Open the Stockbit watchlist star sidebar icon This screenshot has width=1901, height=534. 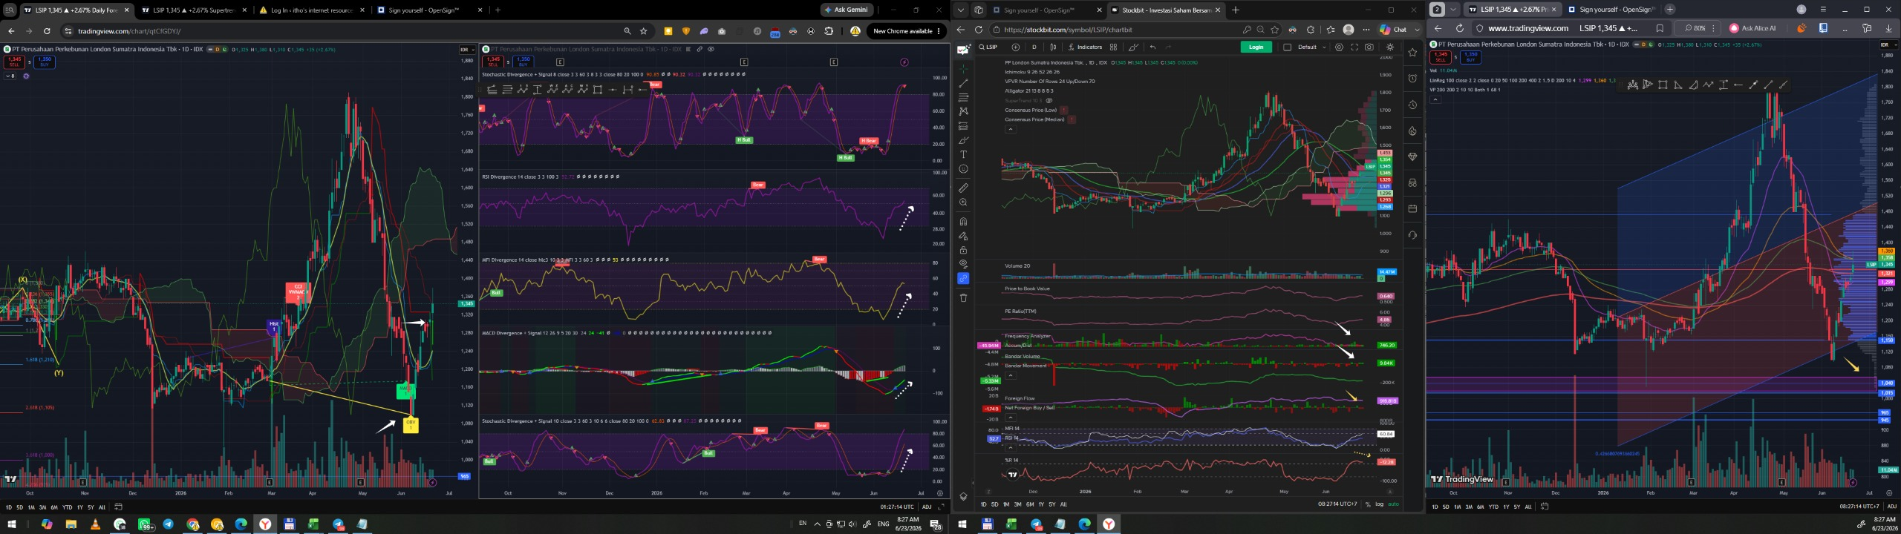pyautogui.click(x=1412, y=53)
